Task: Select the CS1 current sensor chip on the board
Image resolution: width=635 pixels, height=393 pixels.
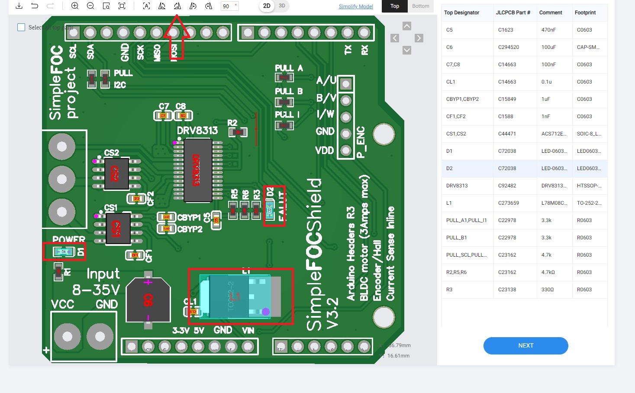Action: pyautogui.click(x=118, y=228)
